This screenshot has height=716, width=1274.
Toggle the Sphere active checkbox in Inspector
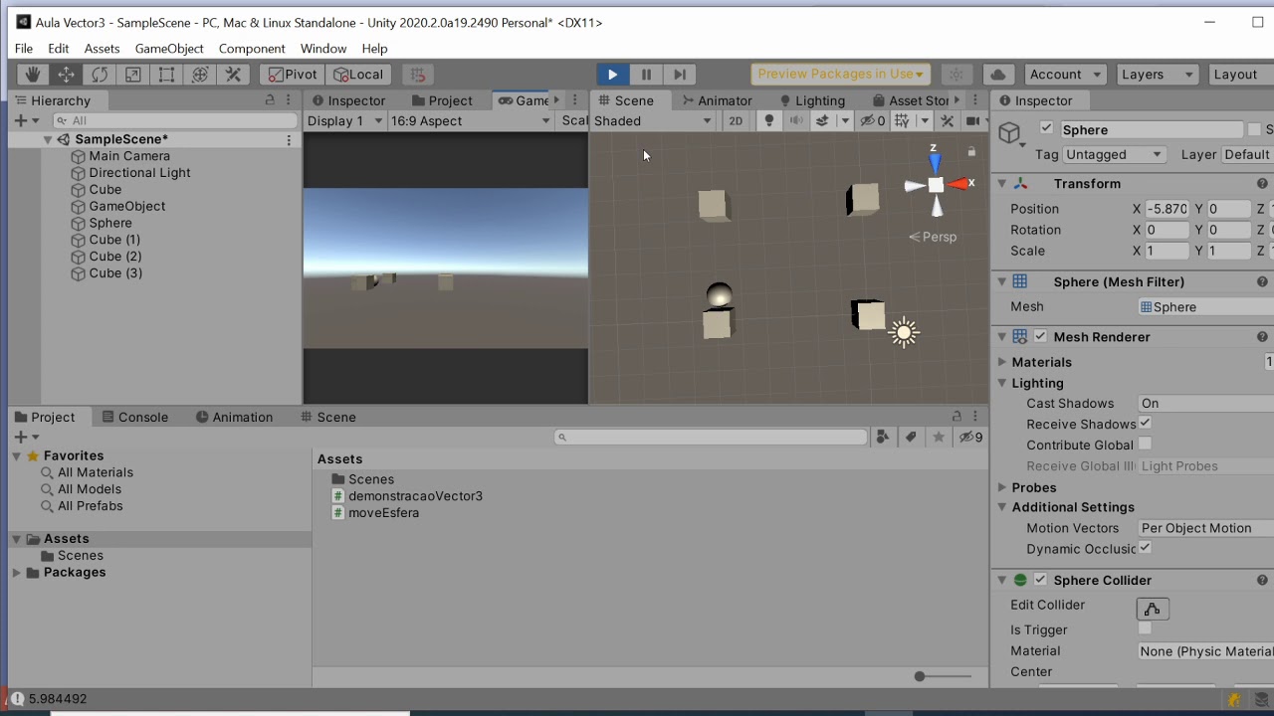point(1046,128)
